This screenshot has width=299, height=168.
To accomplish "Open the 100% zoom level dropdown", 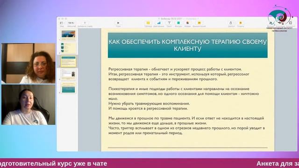I will tap(71, 23).
